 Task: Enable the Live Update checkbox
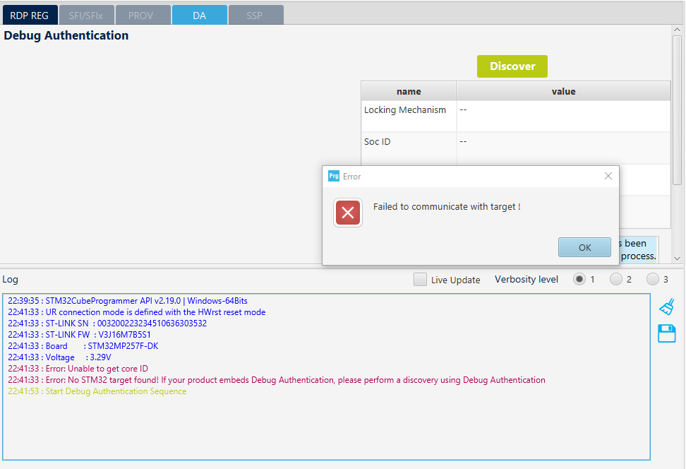[420, 280]
